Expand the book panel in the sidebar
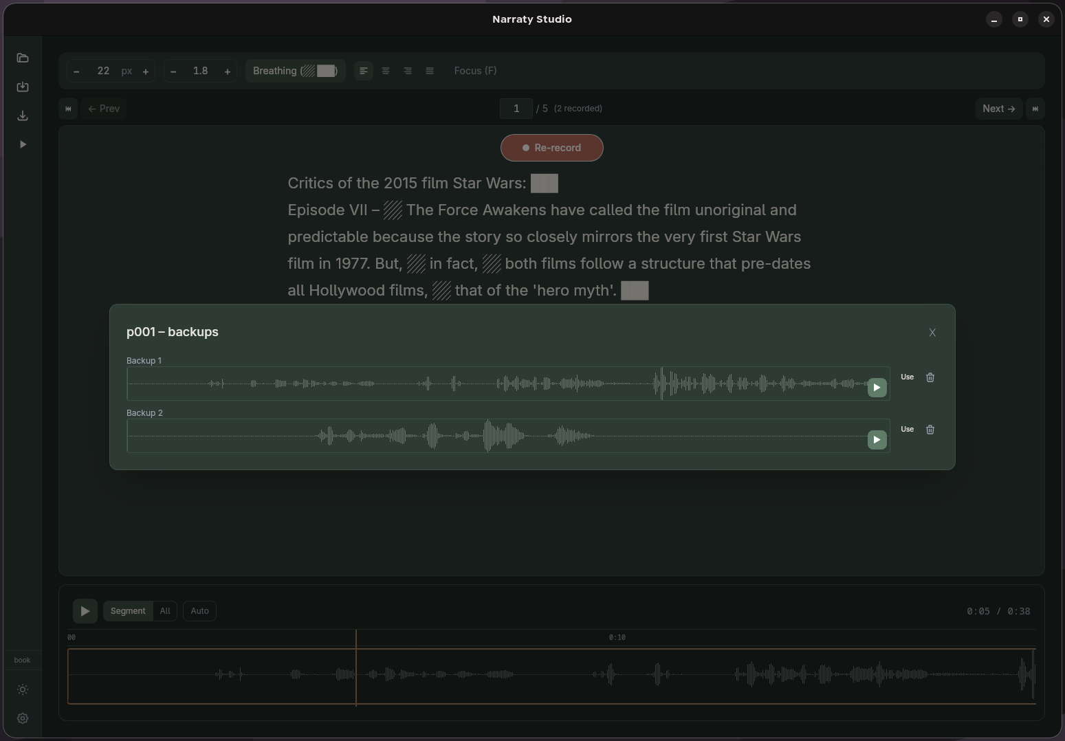Screen dimensions: 1065x741 [x=23, y=660]
